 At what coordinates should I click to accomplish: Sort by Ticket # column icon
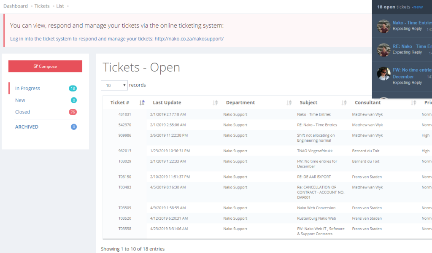point(142,102)
